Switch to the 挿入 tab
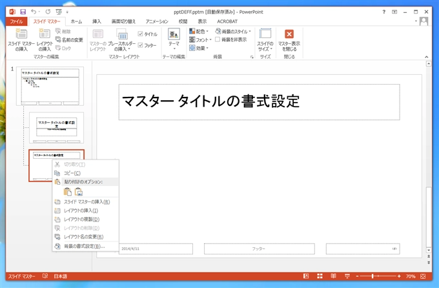 [x=97, y=21]
